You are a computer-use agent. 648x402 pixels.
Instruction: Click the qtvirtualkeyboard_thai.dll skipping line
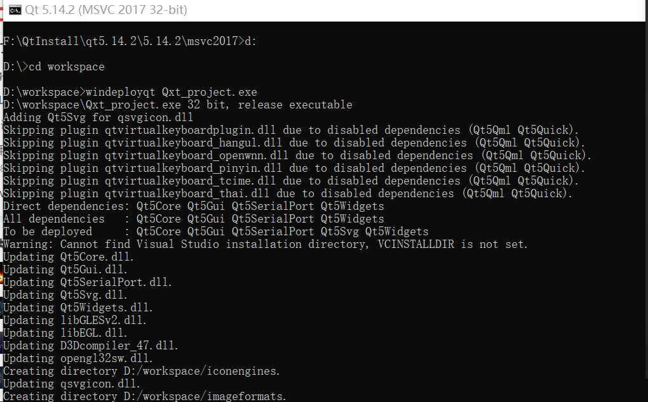[288, 193]
